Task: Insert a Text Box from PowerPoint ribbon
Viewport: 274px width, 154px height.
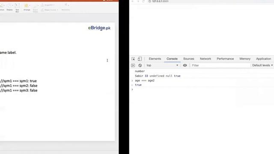Action: click(17, 8)
